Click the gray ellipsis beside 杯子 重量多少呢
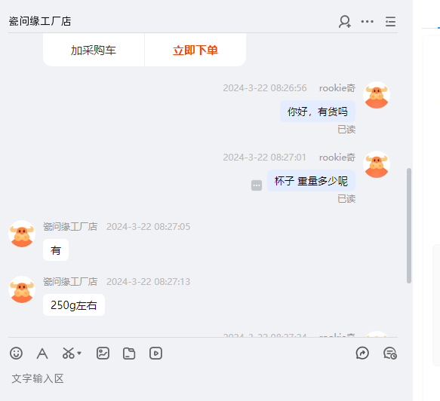 click(257, 185)
